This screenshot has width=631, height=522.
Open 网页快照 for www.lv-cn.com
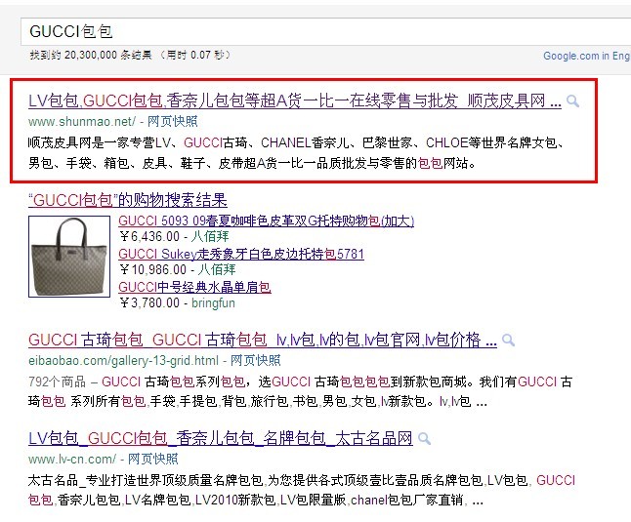tap(153, 459)
